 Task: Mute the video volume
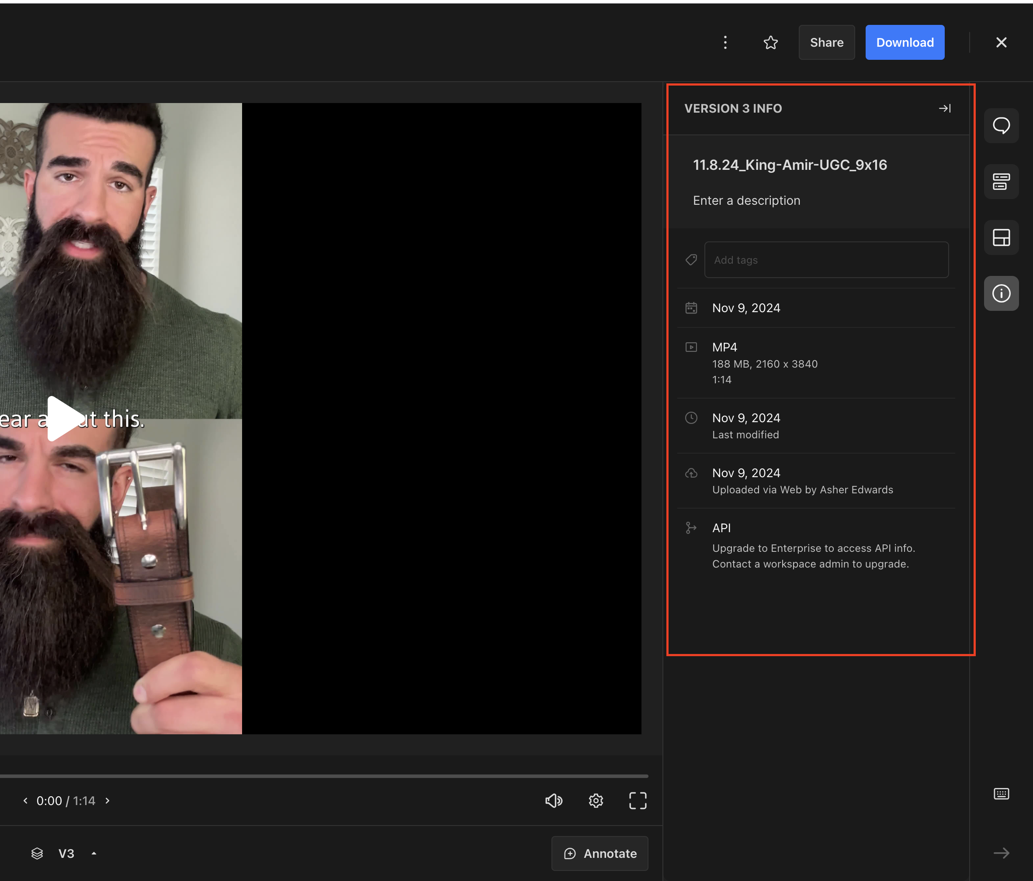[x=553, y=801]
